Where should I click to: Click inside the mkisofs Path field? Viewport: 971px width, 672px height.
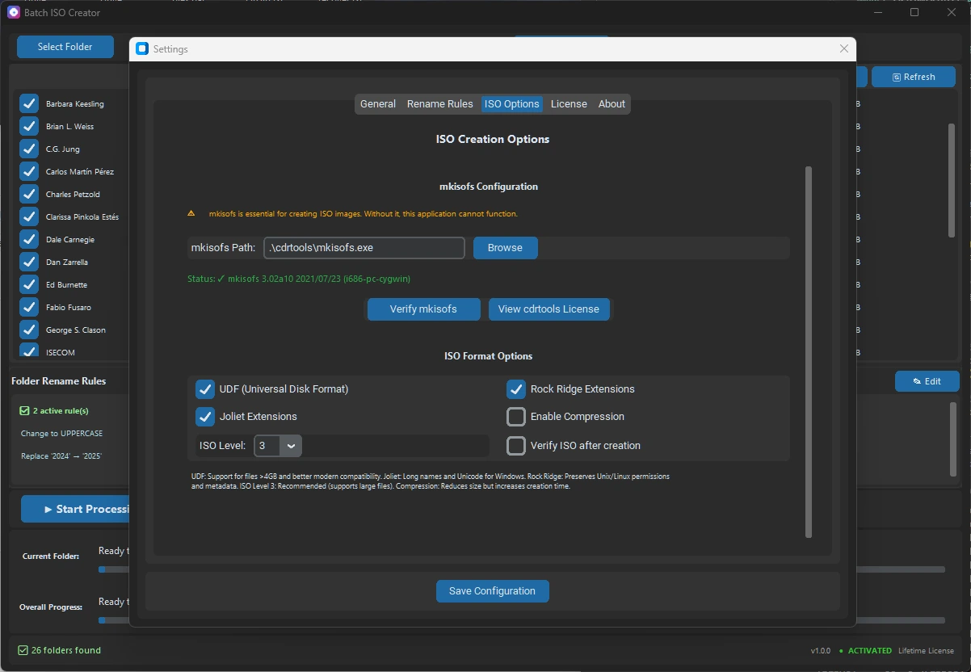coord(364,247)
